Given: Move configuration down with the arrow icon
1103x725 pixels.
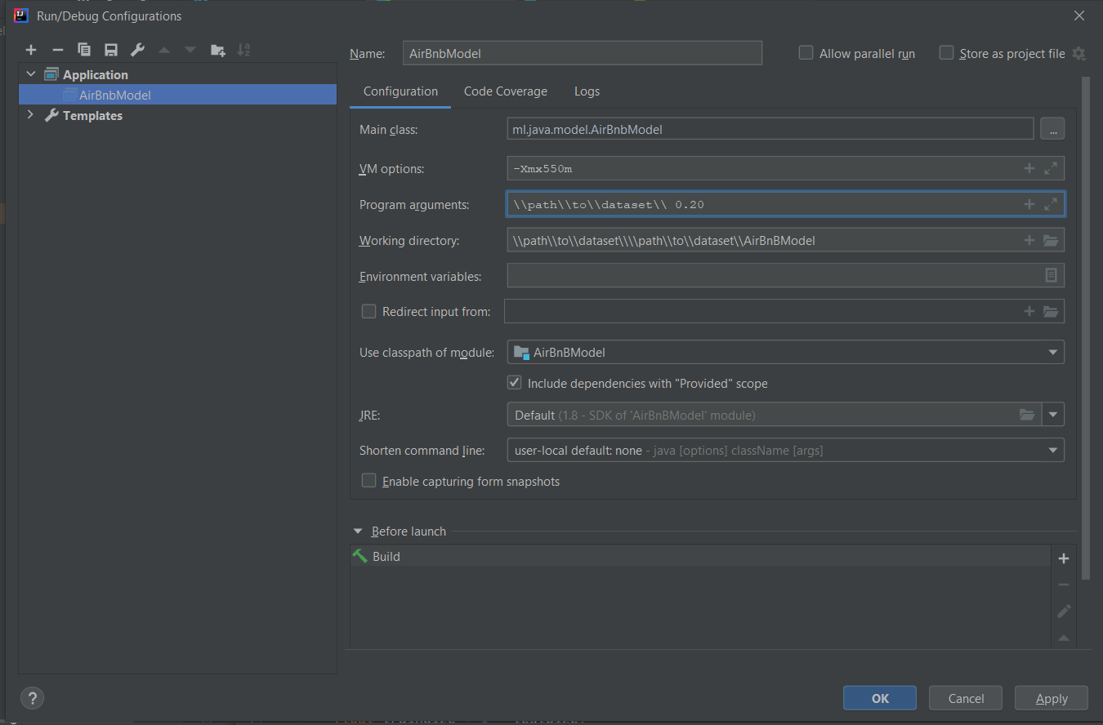Looking at the screenshot, I should 190,51.
